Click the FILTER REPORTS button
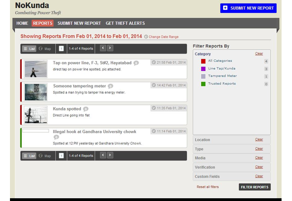Viewport: 292px width, 201px height. (x=255, y=187)
